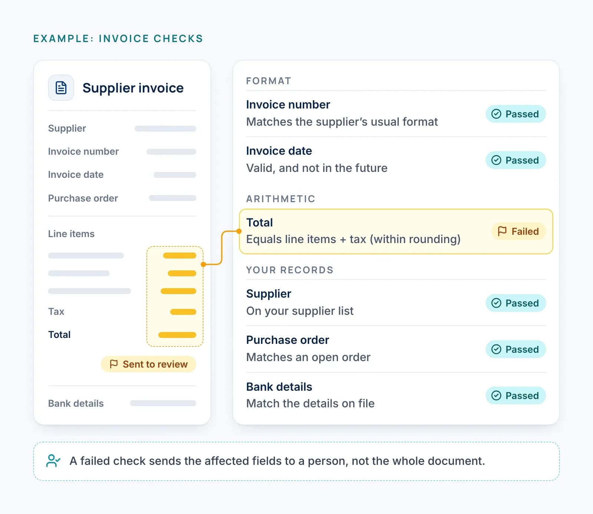Click 'Invoice number' label on the invoice card
The image size is (593, 514).
(83, 151)
